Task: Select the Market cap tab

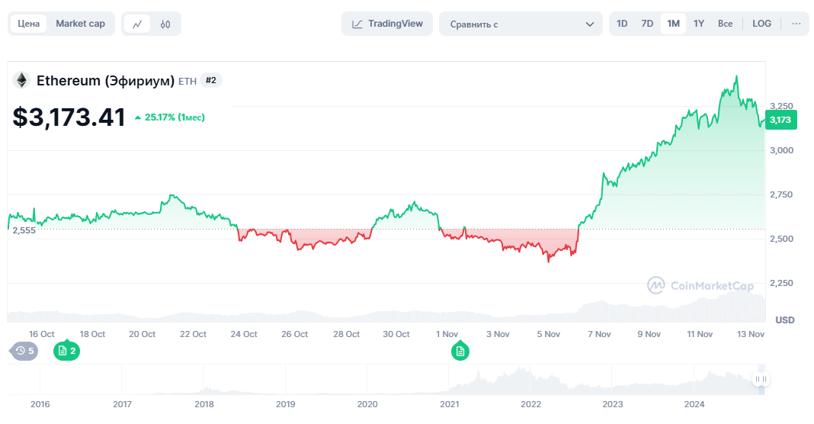Action: pos(81,24)
